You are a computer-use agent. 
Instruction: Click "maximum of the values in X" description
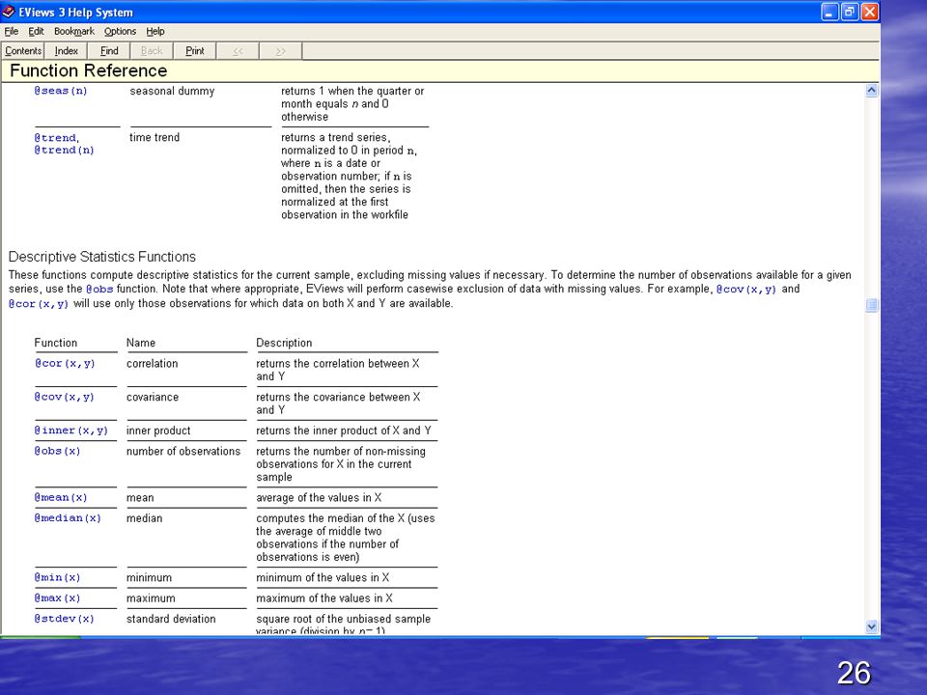click(x=324, y=598)
